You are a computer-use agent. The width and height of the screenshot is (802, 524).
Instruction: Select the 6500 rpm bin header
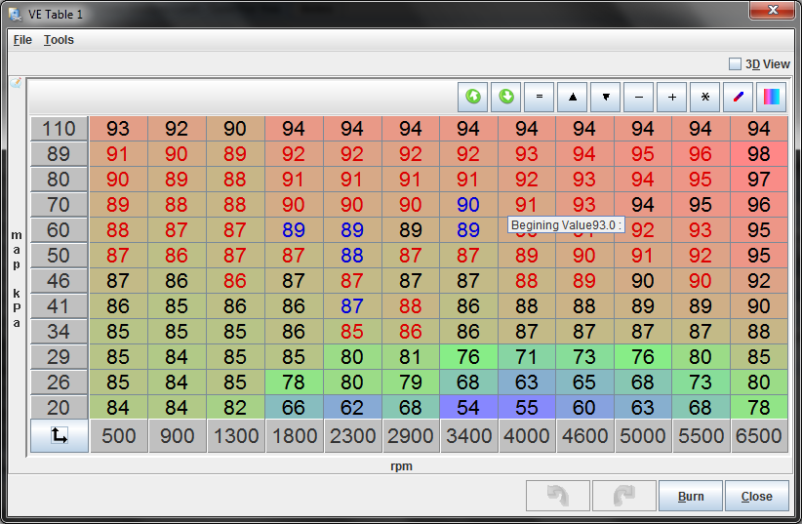(x=759, y=436)
